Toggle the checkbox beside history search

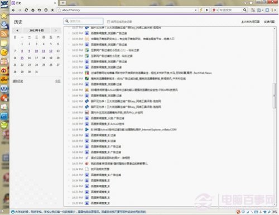[x=108, y=22]
